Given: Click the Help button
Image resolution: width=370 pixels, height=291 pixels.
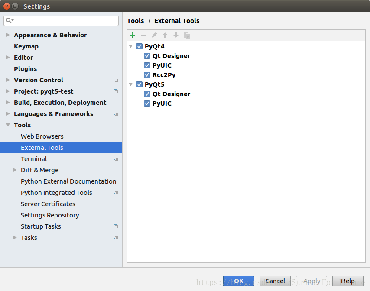Looking at the screenshot, I should (x=348, y=281).
